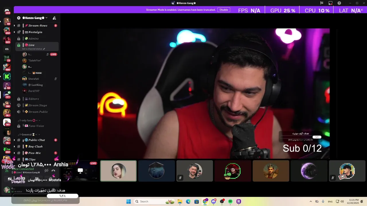Open server icon with 652 badge

(7, 30)
